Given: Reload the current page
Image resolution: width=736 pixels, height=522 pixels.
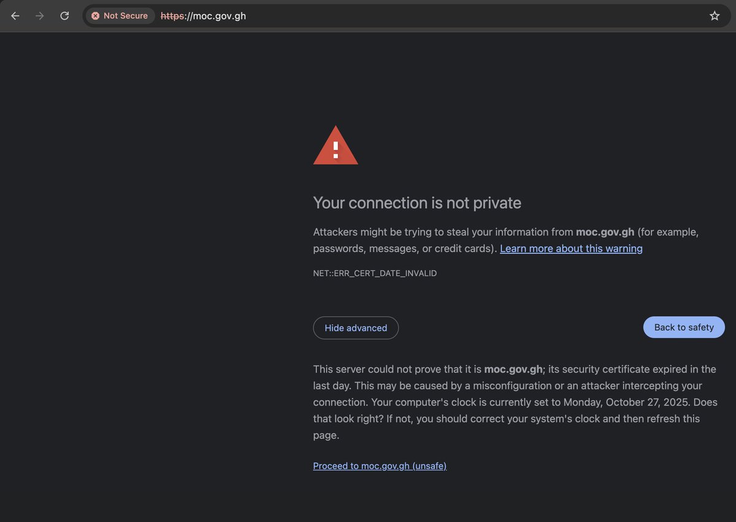Looking at the screenshot, I should tap(64, 15).
